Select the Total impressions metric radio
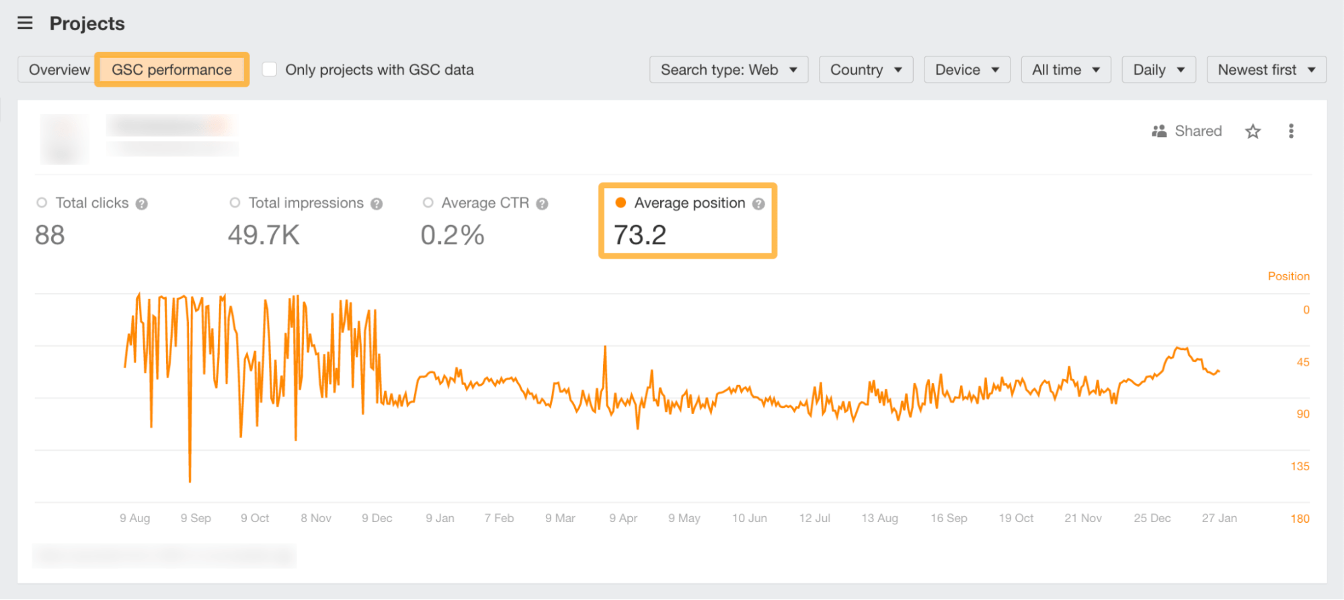 235,203
